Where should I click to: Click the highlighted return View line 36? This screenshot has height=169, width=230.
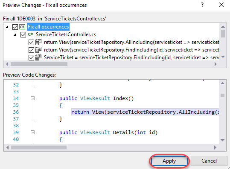coord(145,112)
